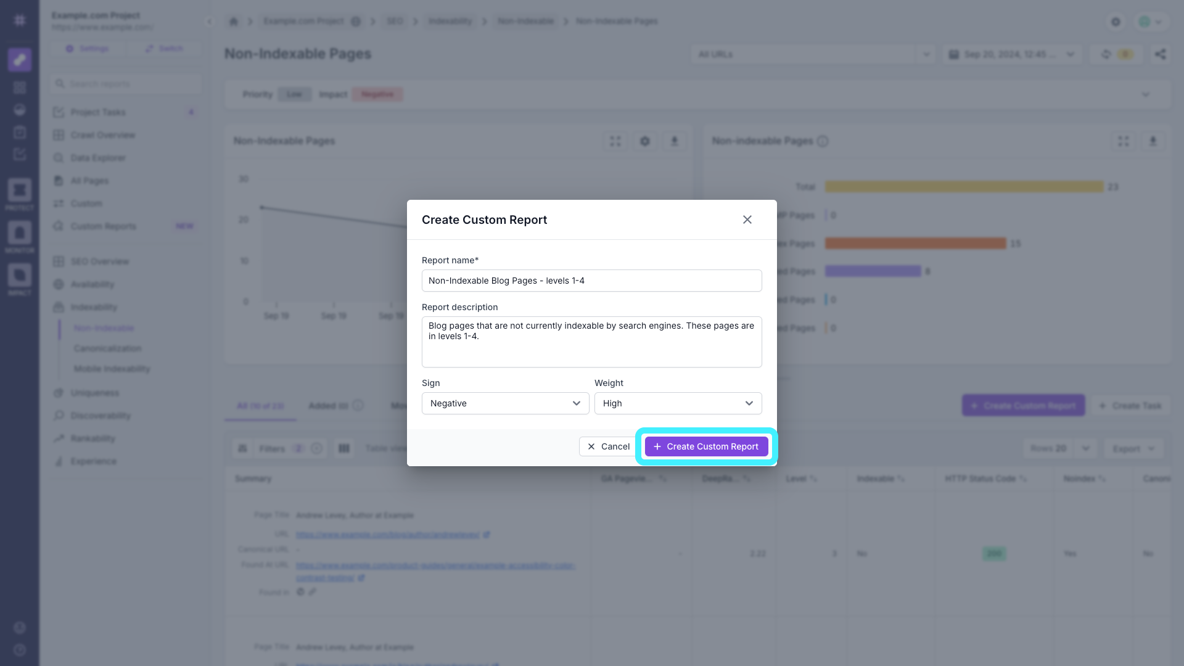The width and height of the screenshot is (1184, 666).
Task: Expand the Non-Indexable Pages chart to fullscreen
Action: pos(615,141)
